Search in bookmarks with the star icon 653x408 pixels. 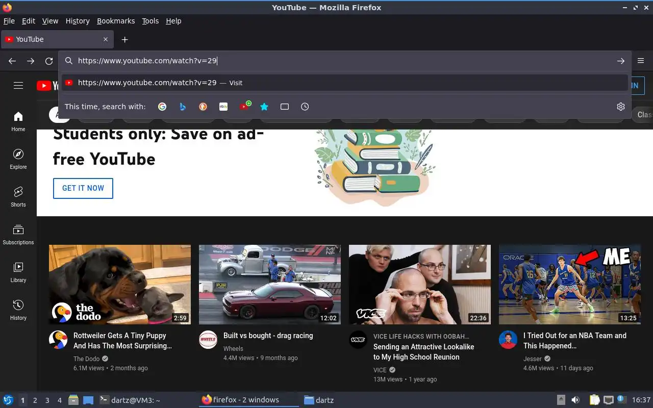(x=264, y=107)
